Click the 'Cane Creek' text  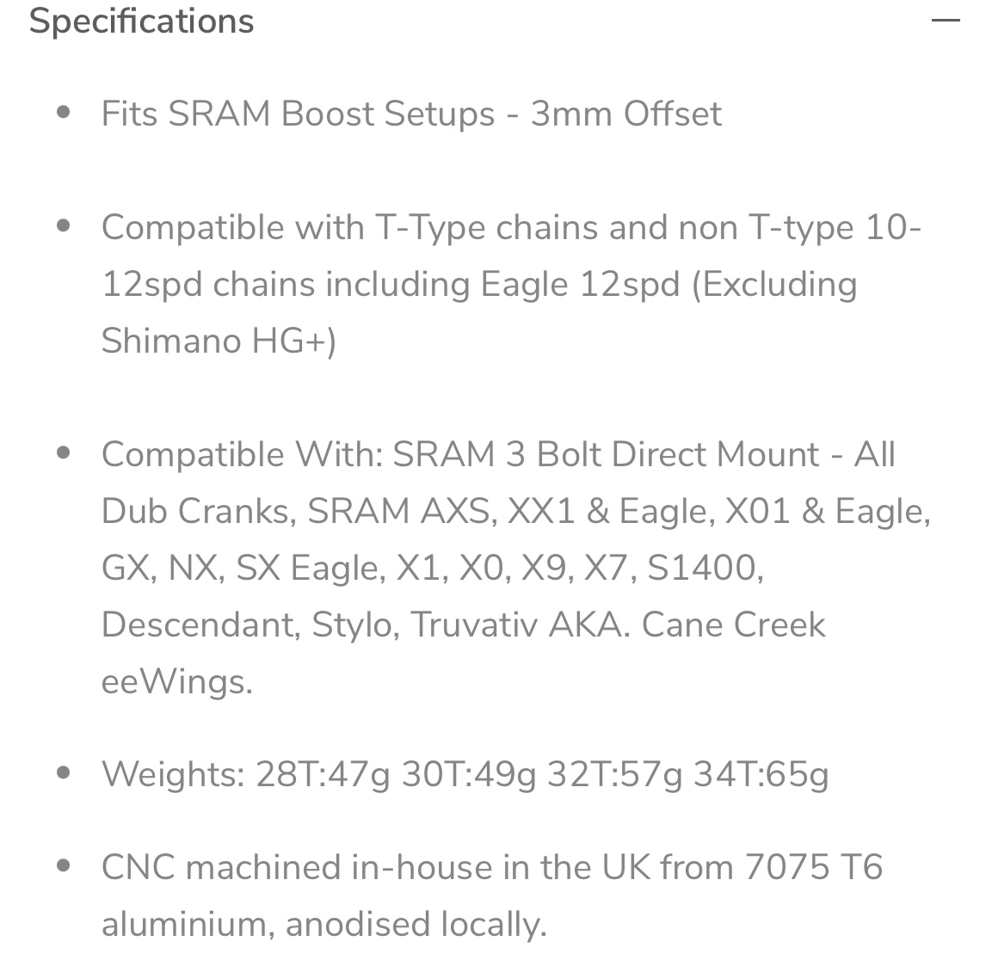click(x=733, y=624)
